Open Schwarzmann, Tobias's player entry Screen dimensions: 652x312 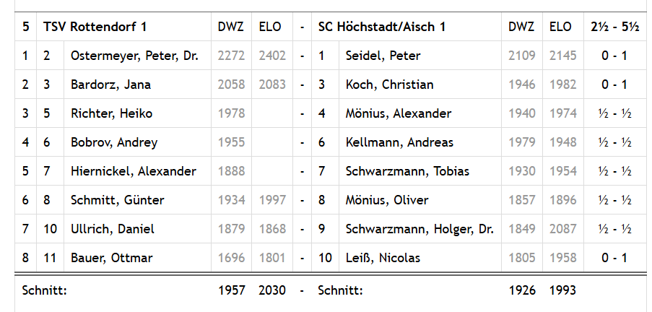[x=407, y=171]
